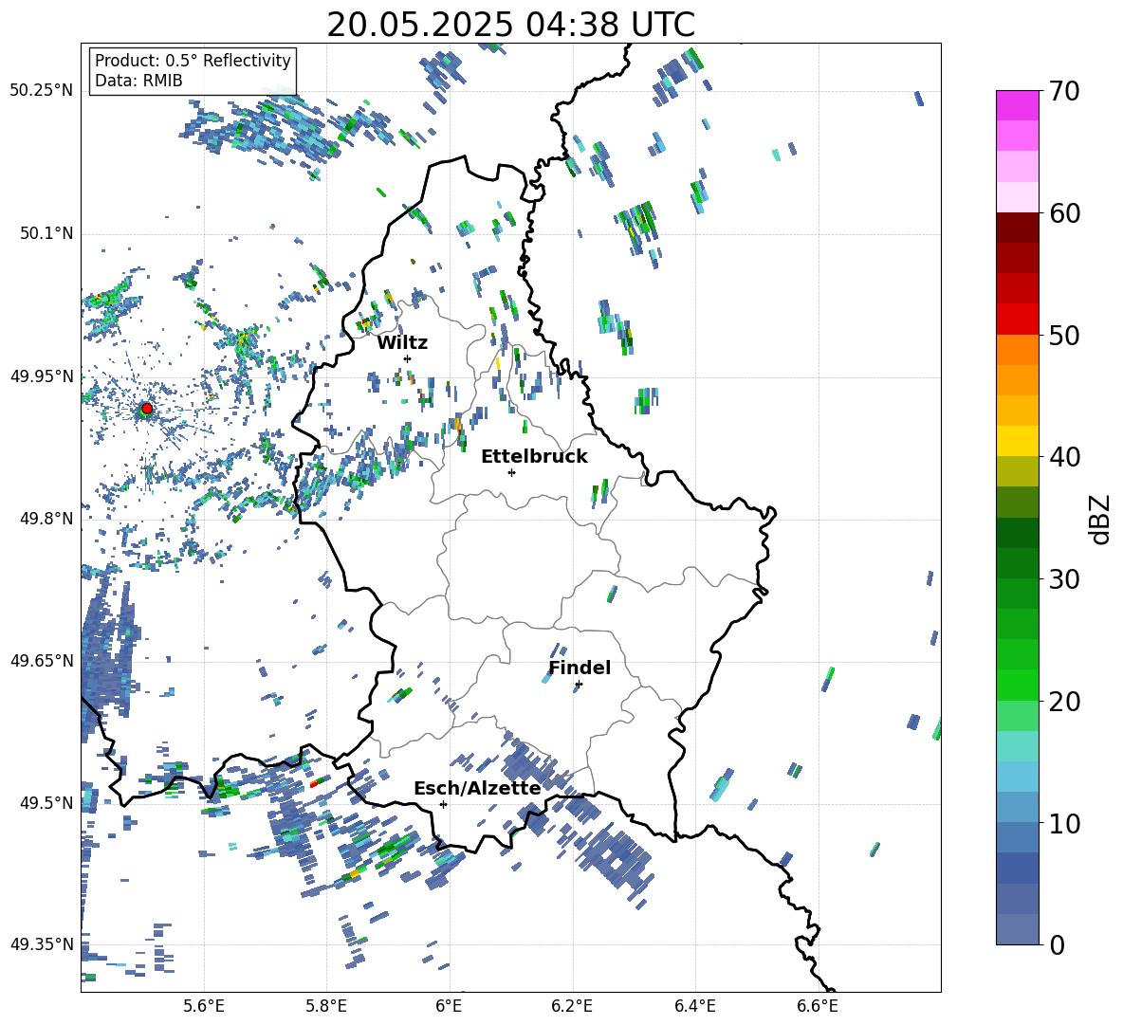Pick the magenta swatch at colorbar top
Viewport: 1123px width, 1025px height.
pos(1017,105)
